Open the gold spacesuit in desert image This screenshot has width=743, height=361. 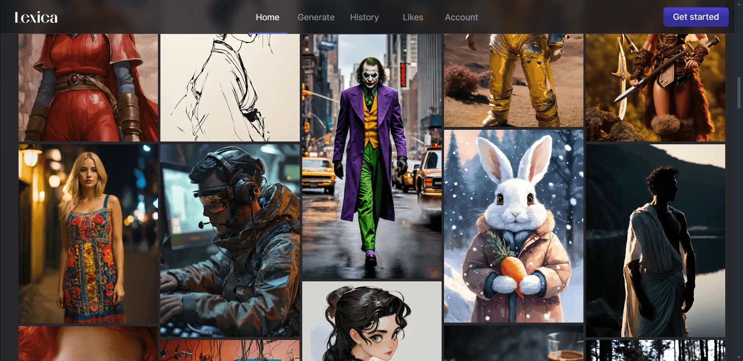[514, 80]
